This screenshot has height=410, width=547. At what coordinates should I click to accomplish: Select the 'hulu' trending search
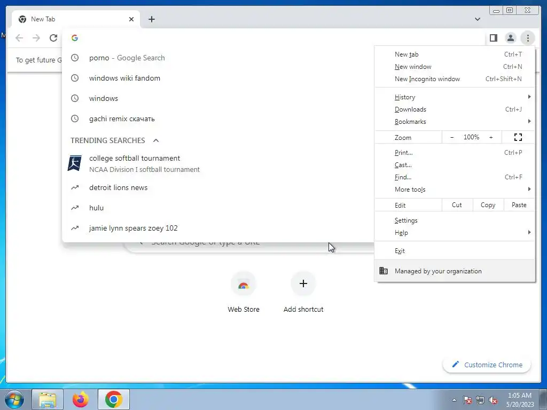click(x=218, y=208)
